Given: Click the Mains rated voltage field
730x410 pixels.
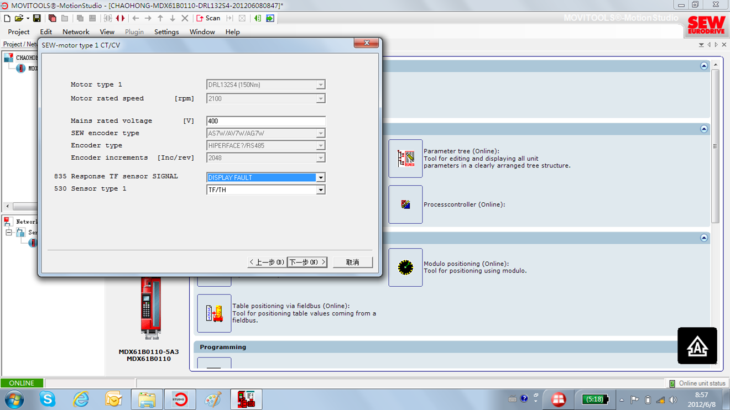Looking at the screenshot, I should pos(265,121).
